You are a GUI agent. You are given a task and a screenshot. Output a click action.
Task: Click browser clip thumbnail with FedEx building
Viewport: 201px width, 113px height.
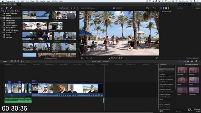pos(65,36)
